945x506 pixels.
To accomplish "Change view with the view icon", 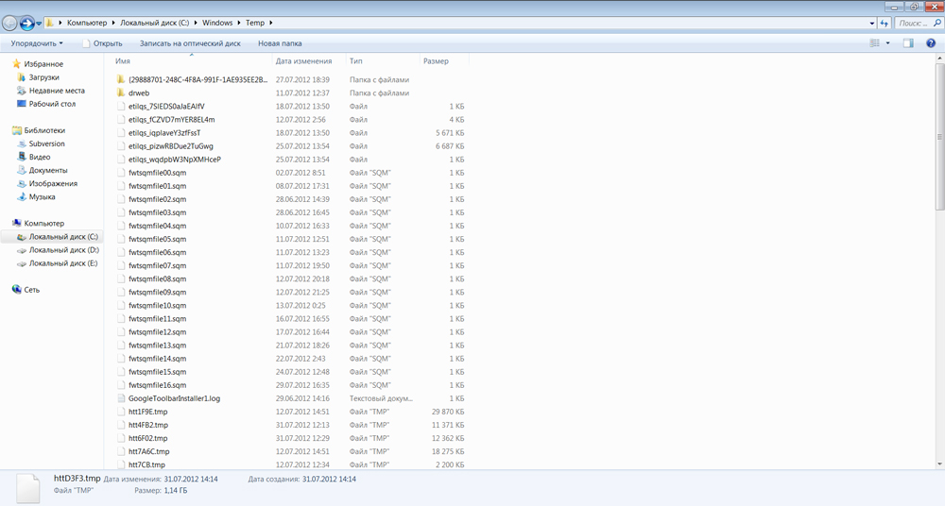I will [x=874, y=43].
